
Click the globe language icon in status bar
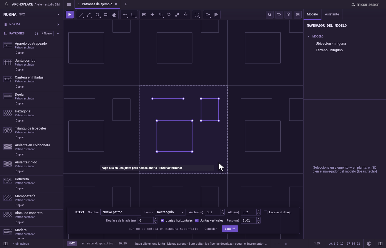tap(369, 244)
